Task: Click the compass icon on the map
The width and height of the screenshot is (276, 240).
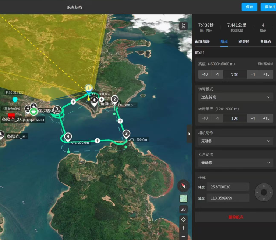Action: 183,186
